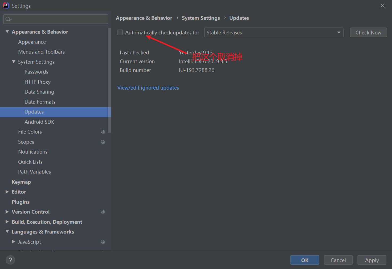Select Menus and Toolbars item
Image resolution: width=392 pixels, height=269 pixels.
point(41,52)
